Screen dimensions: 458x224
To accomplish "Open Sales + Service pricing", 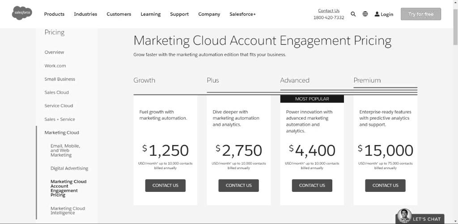I will click(60, 119).
